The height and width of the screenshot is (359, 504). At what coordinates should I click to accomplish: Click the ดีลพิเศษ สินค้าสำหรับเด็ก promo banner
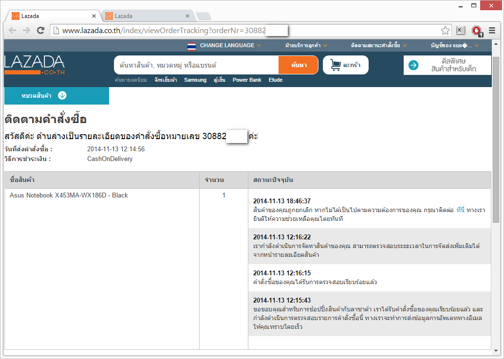pyautogui.click(x=448, y=65)
